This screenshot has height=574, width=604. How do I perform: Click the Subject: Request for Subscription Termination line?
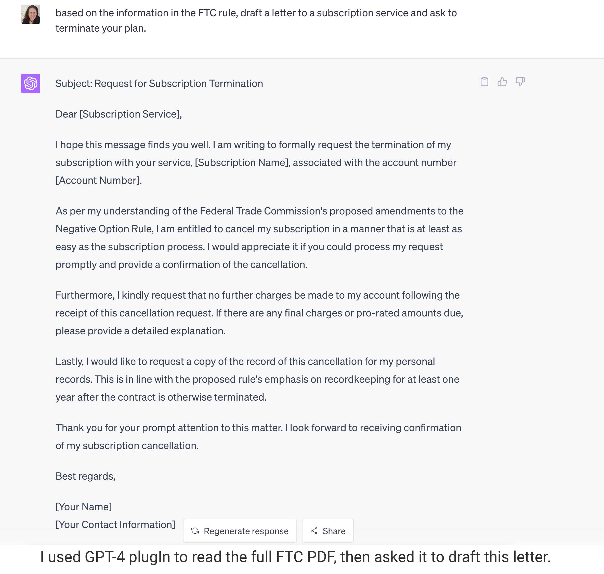click(x=159, y=84)
